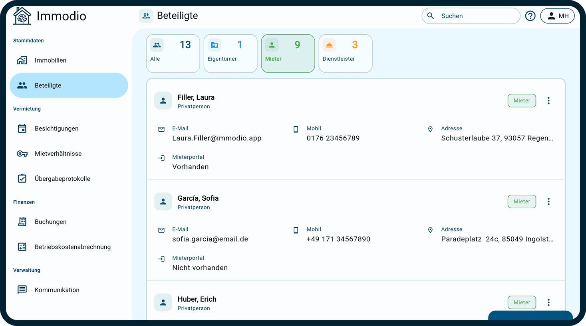This screenshot has width=586, height=326.
Task: Select Beteiligte in the sidebar
Action: pos(69,85)
